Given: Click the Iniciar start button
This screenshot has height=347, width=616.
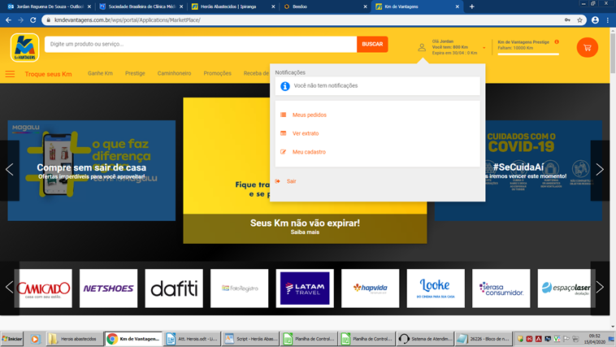Looking at the screenshot, I should pos(12,339).
